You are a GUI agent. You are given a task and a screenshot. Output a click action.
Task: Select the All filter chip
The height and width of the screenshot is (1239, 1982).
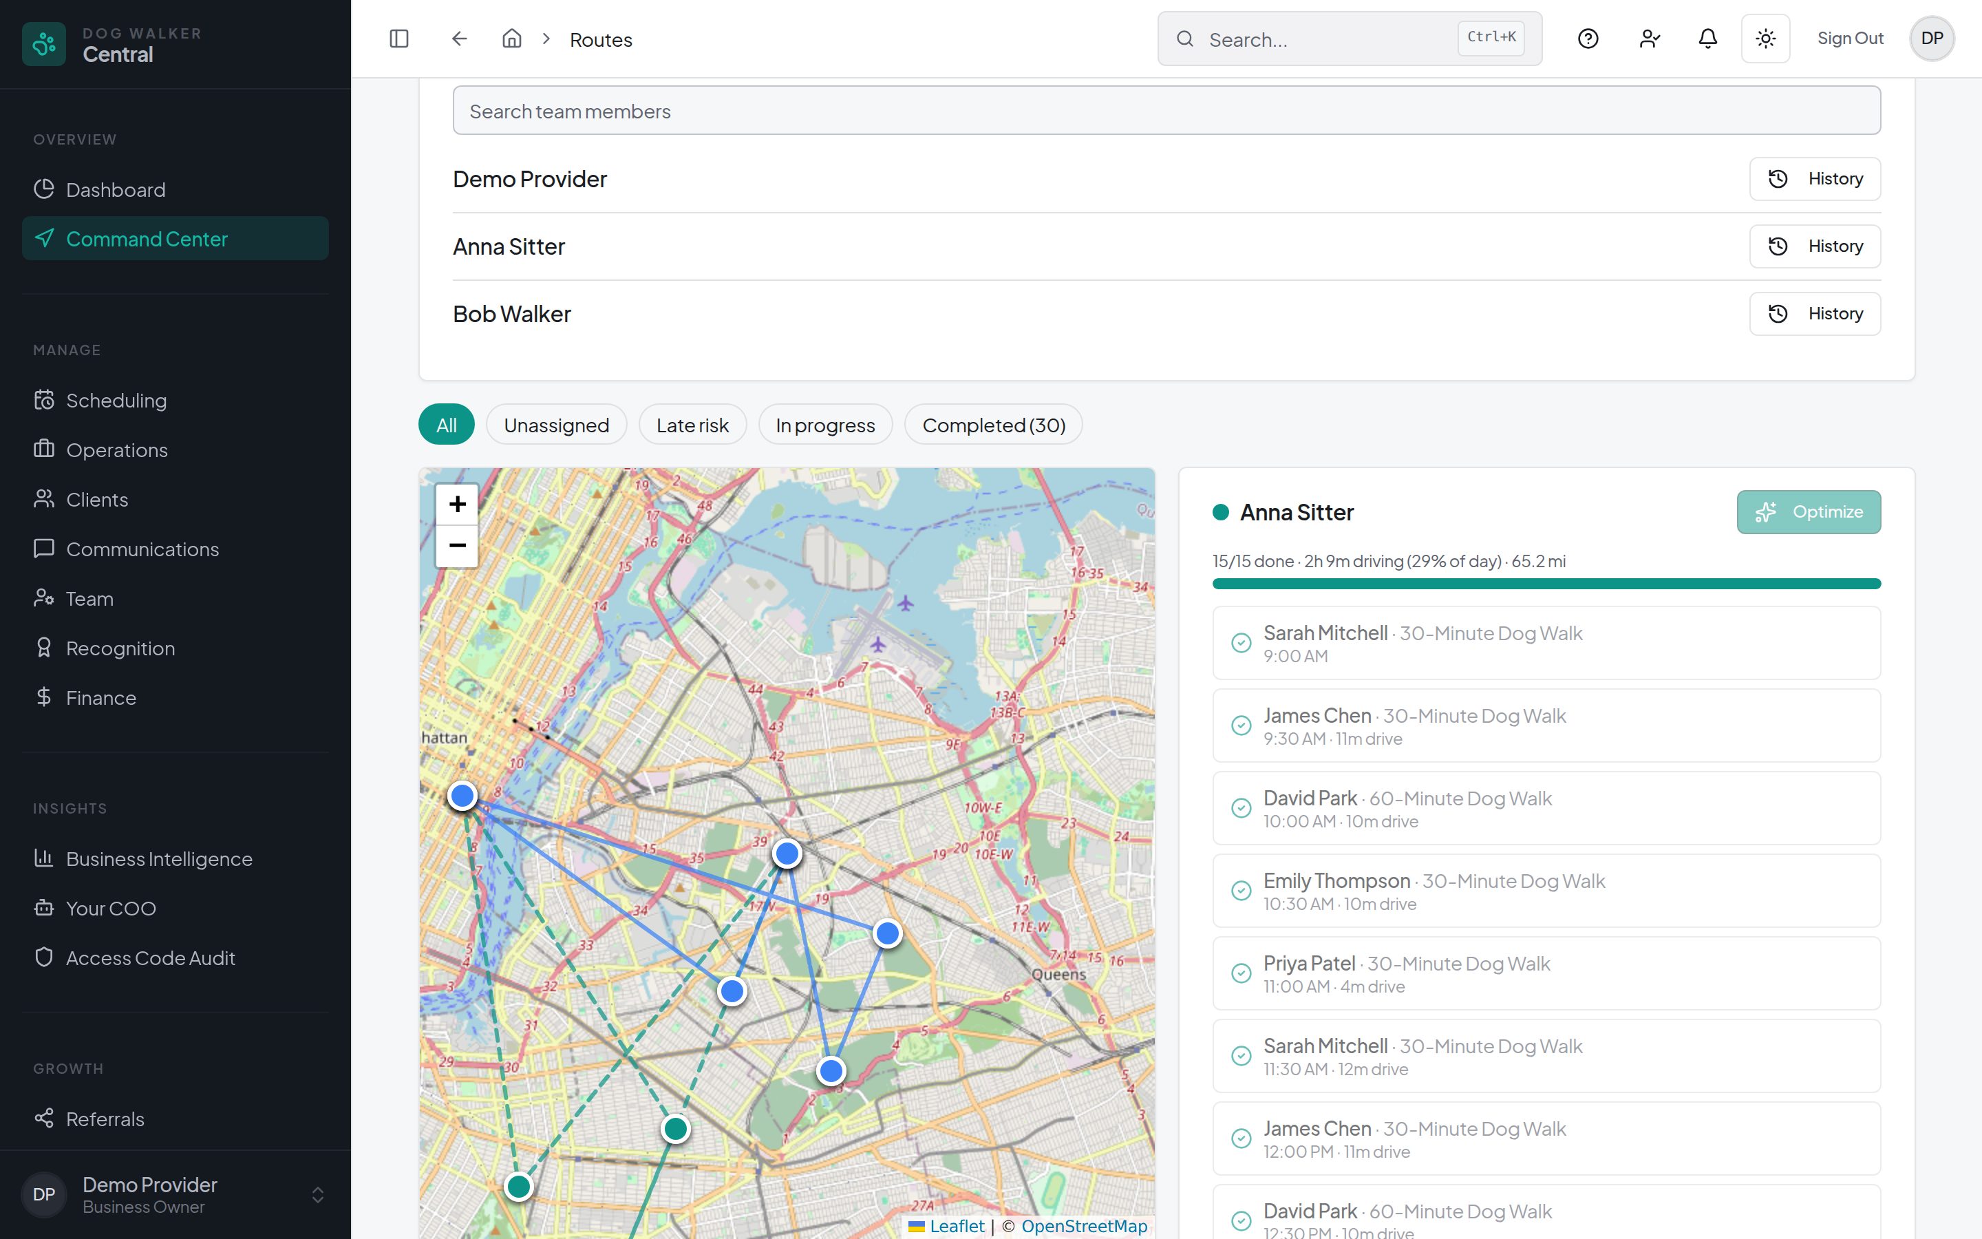447,425
